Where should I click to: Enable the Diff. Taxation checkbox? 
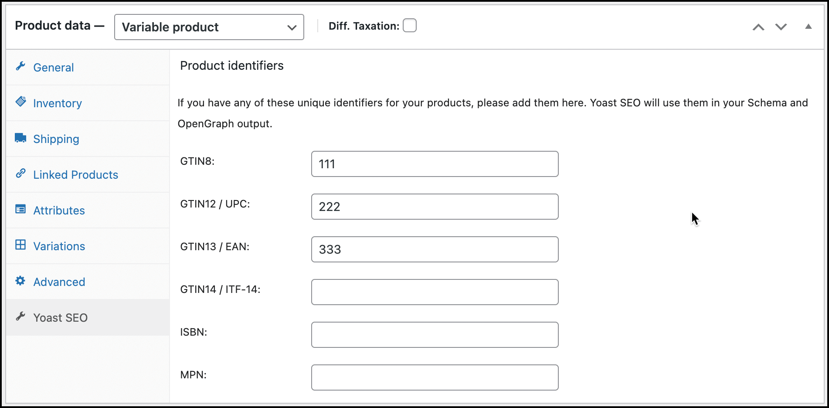pyautogui.click(x=410, y=25)
